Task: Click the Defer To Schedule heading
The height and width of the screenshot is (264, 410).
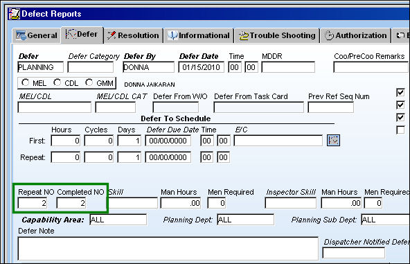Action: [176, 118]
